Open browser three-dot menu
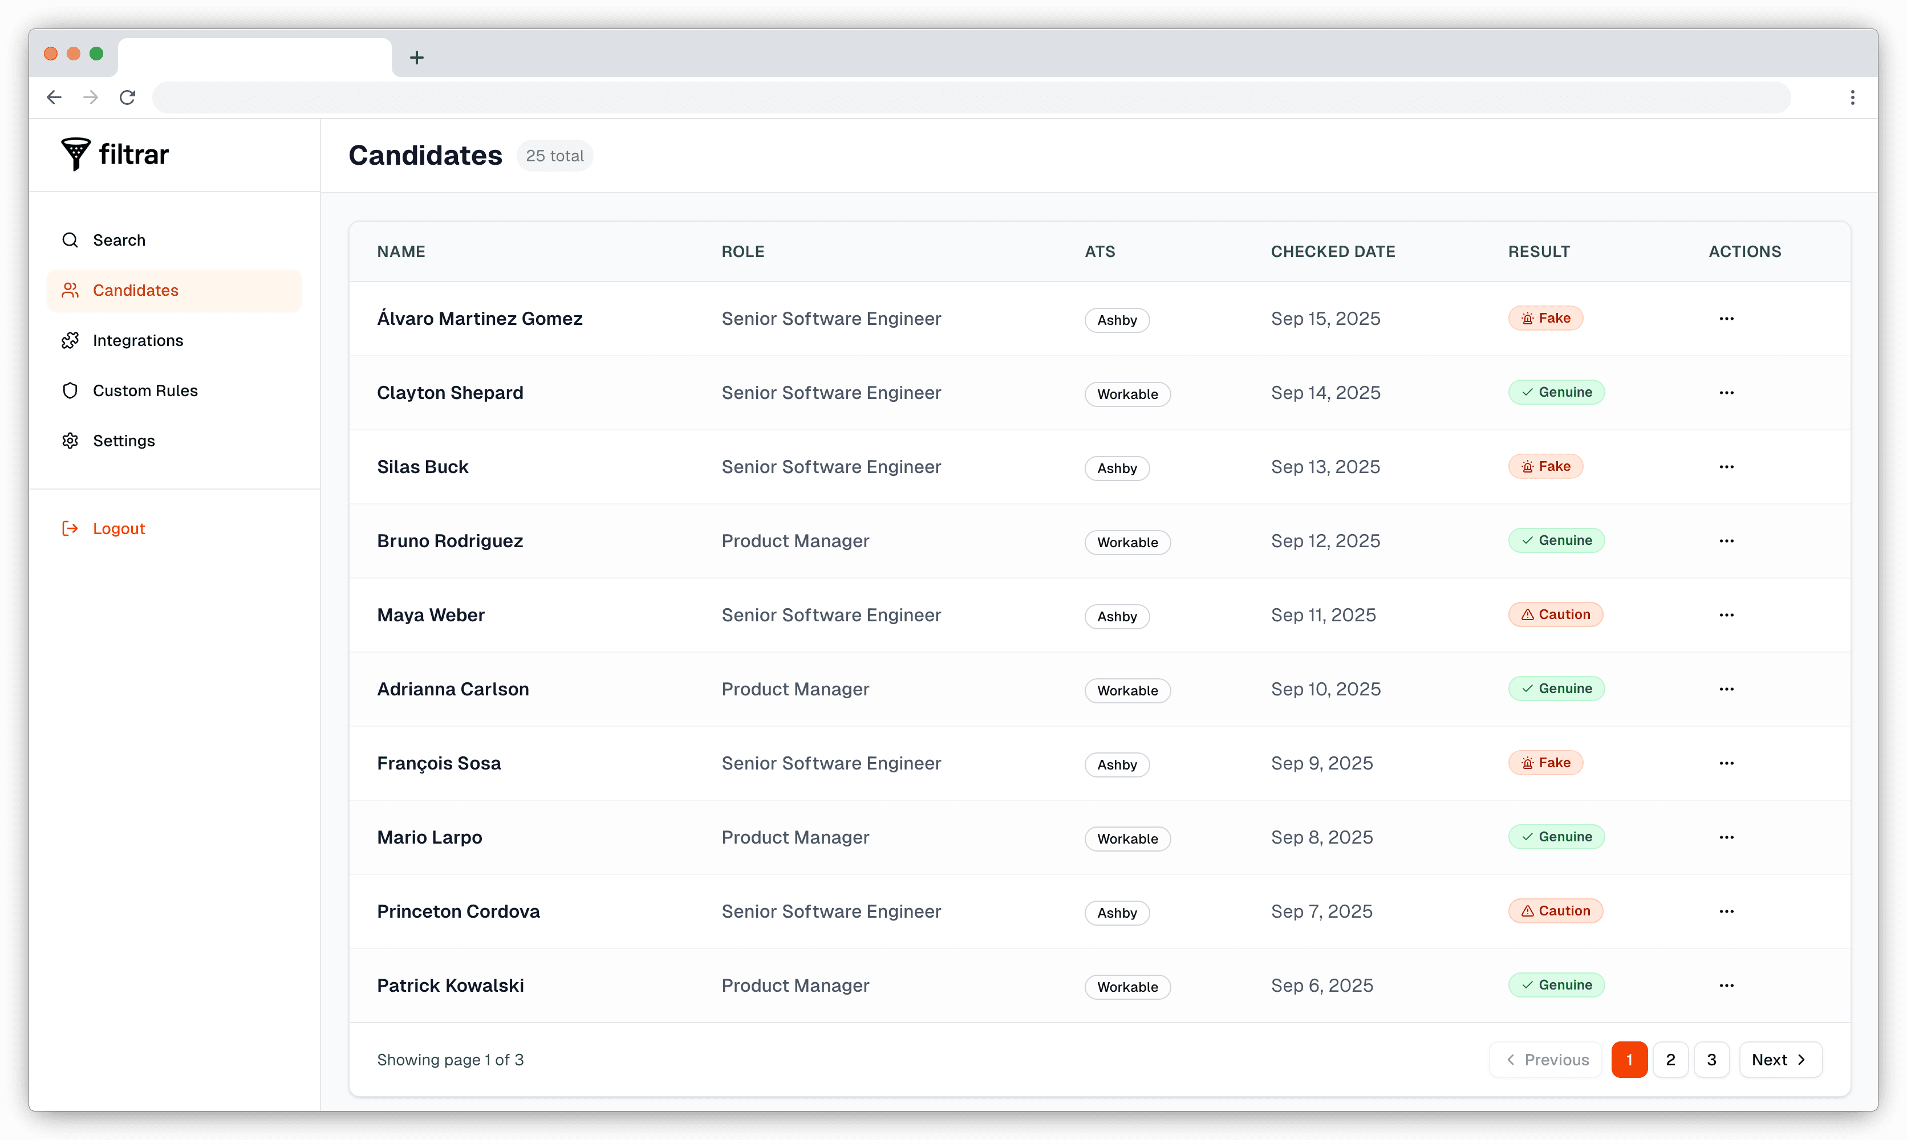 point(1852,97)
